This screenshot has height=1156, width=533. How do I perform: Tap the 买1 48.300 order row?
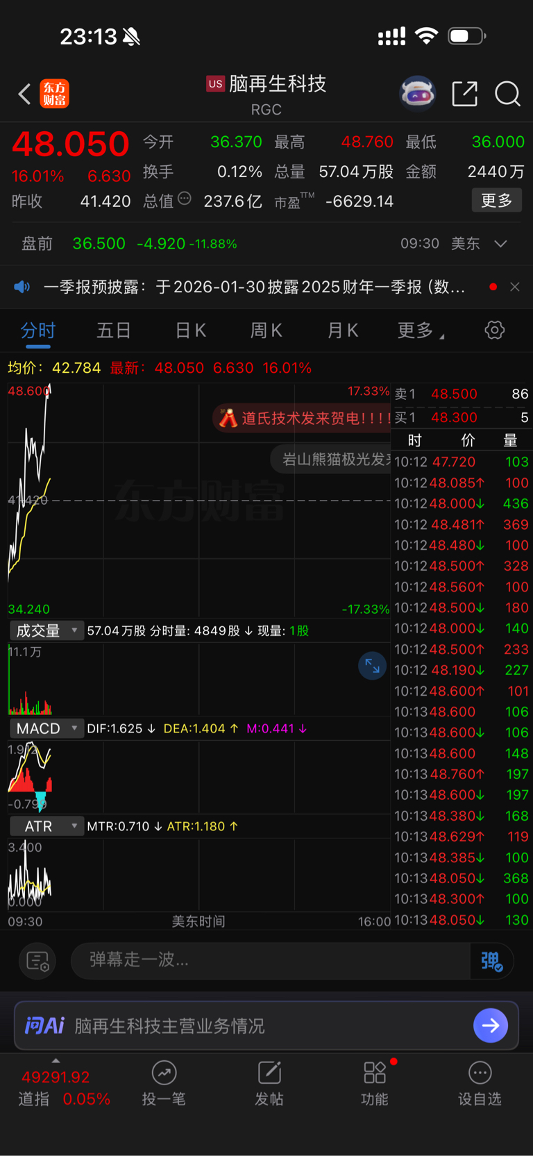click(x=462, y=417)
